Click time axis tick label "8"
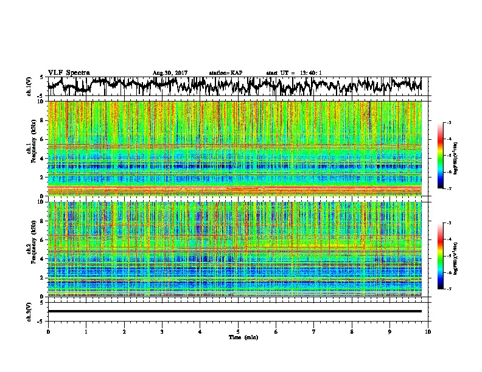Viewport: 482px width, 372px height. 352,332
